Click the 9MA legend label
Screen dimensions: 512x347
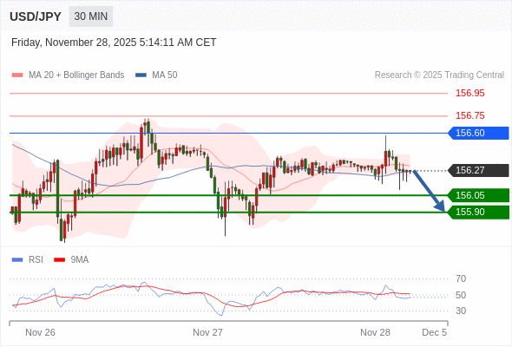coord(80,260)
